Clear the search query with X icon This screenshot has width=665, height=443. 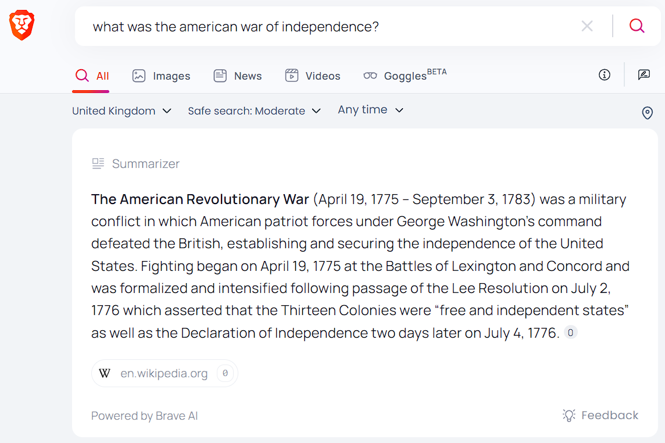(x=587, y=26)
